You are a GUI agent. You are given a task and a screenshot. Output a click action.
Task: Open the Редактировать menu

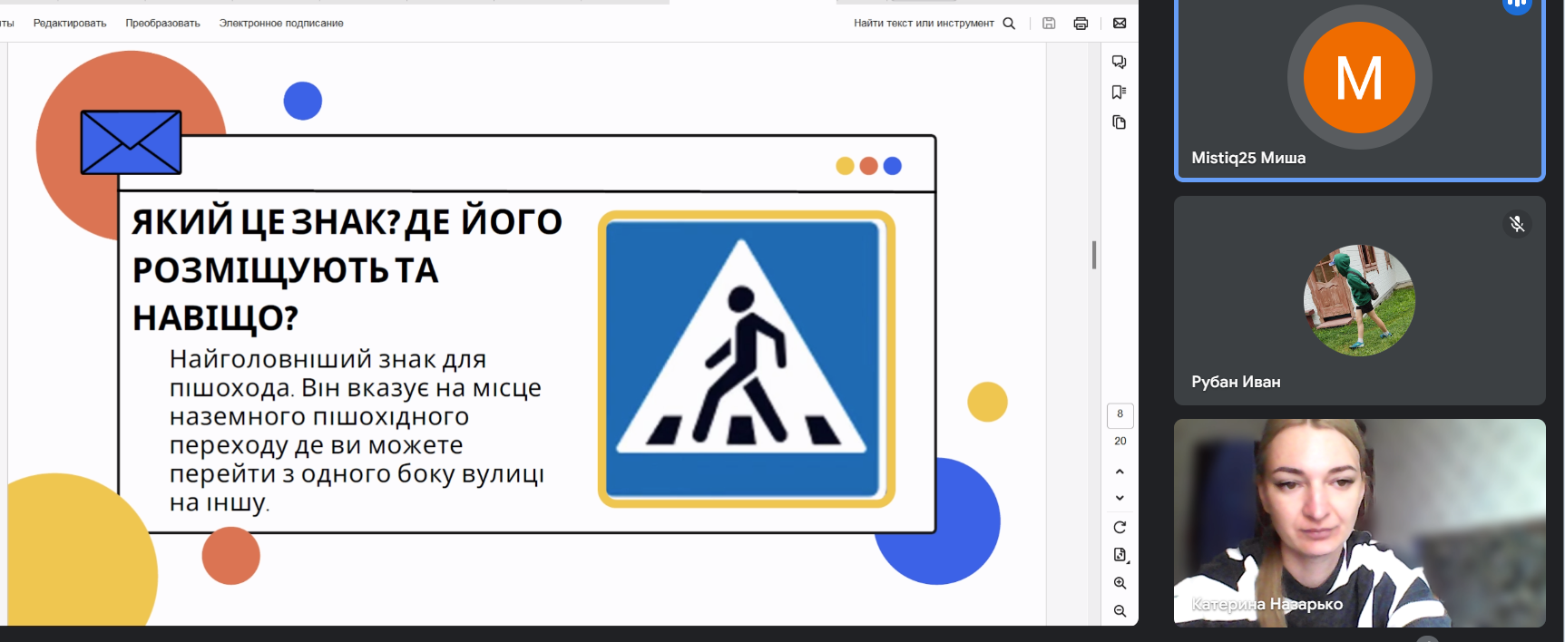(70, 24)
